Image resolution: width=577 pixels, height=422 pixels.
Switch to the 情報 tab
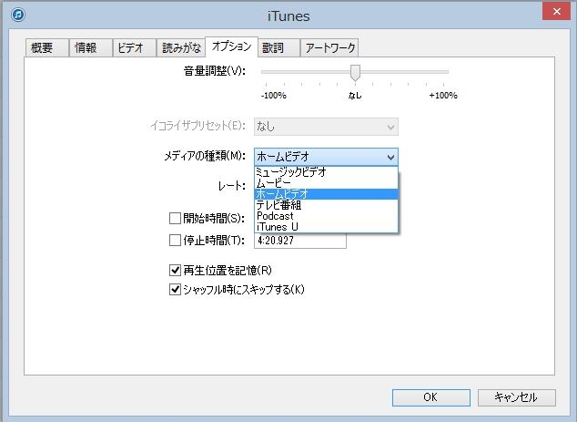point(90,48)
